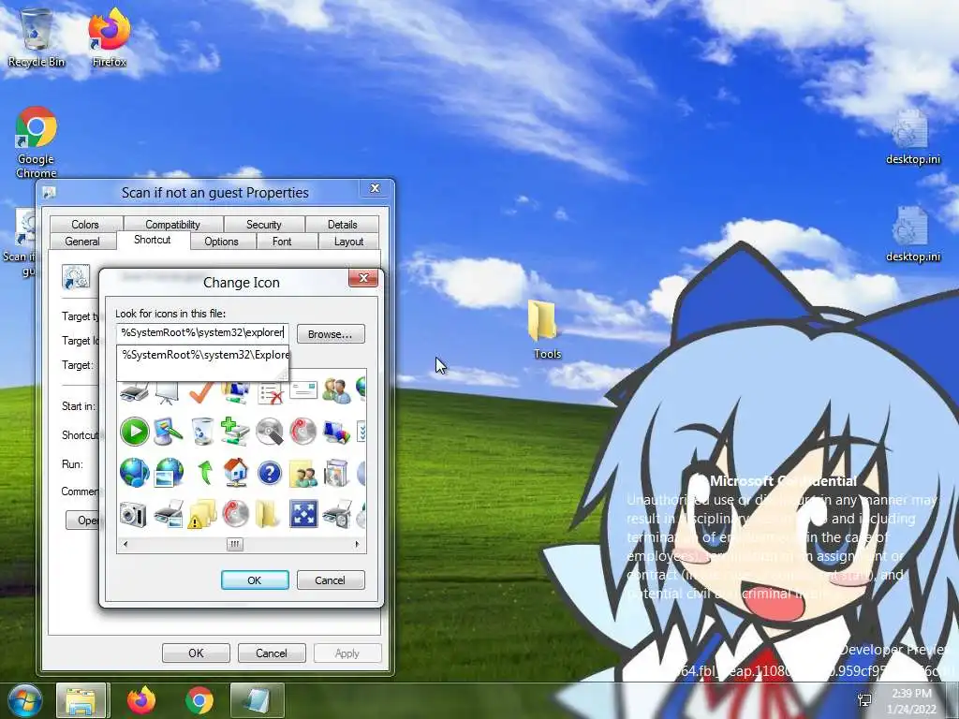Choose the plain open yellow folder icon
The image size is (959, 719).
pyautogui.click(x=268, y=514)
